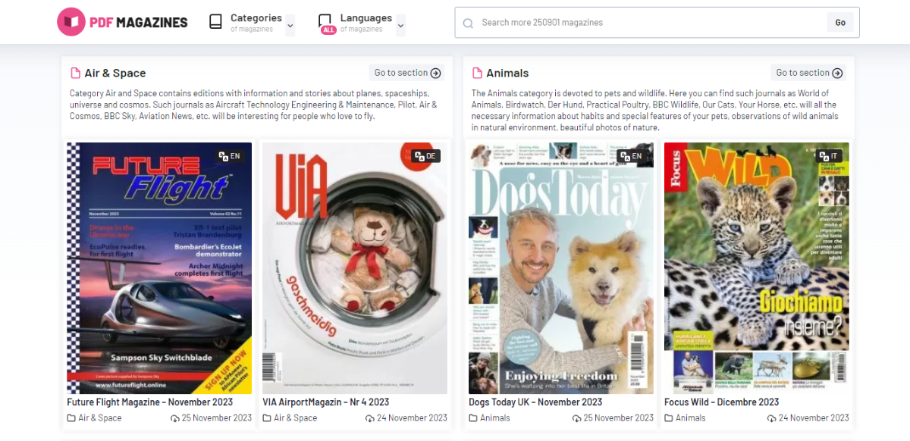
Task: Open the VIA AirportMagazin cover thumbnail
Action: point(355,267)
